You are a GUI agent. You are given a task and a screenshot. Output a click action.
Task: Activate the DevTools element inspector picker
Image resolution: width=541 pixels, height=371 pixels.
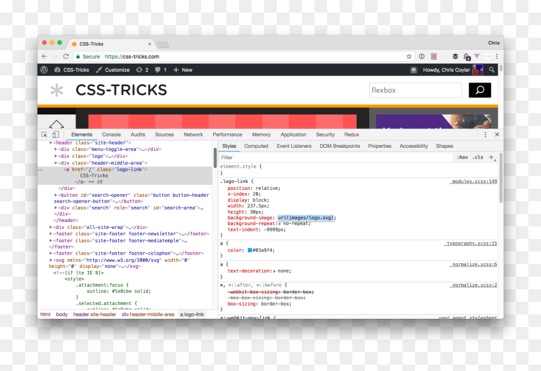44,135
